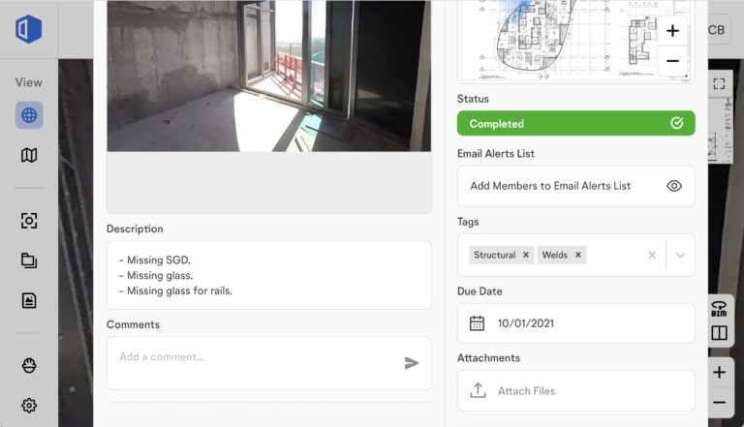Screen dimensions: 744x427
Task: Open the Due Date calendar picker
Action: click(575, 323)
